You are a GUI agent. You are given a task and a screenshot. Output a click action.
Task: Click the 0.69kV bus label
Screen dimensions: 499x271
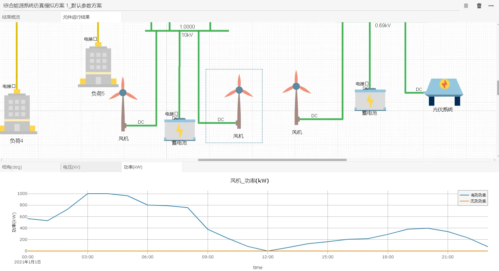point(383,25)
